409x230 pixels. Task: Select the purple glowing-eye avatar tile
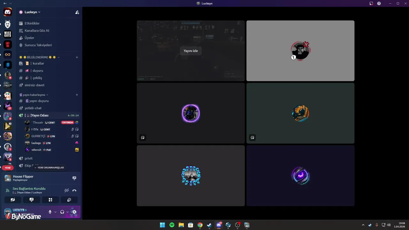tap(300, 176)
